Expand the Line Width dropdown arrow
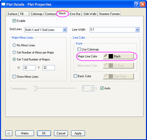 pos(137,30)
